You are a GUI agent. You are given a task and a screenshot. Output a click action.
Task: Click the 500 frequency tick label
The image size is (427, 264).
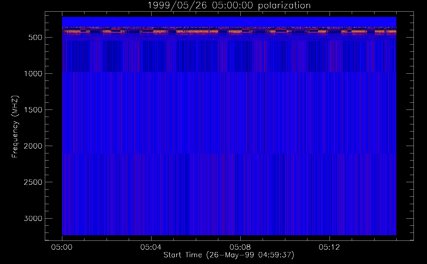(35, 37)
